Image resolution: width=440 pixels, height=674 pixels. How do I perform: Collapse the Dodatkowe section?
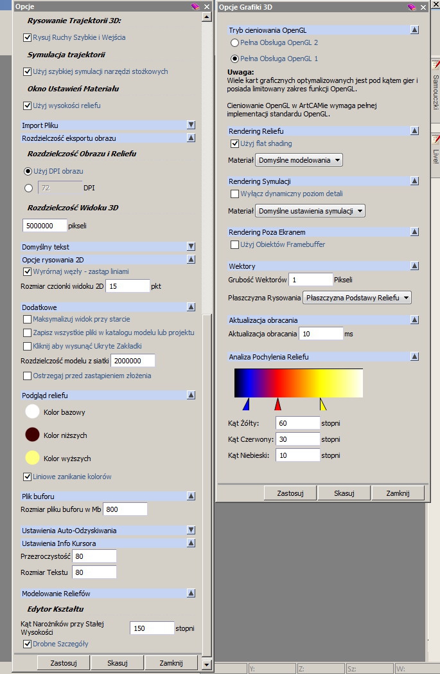click(191, 307)
